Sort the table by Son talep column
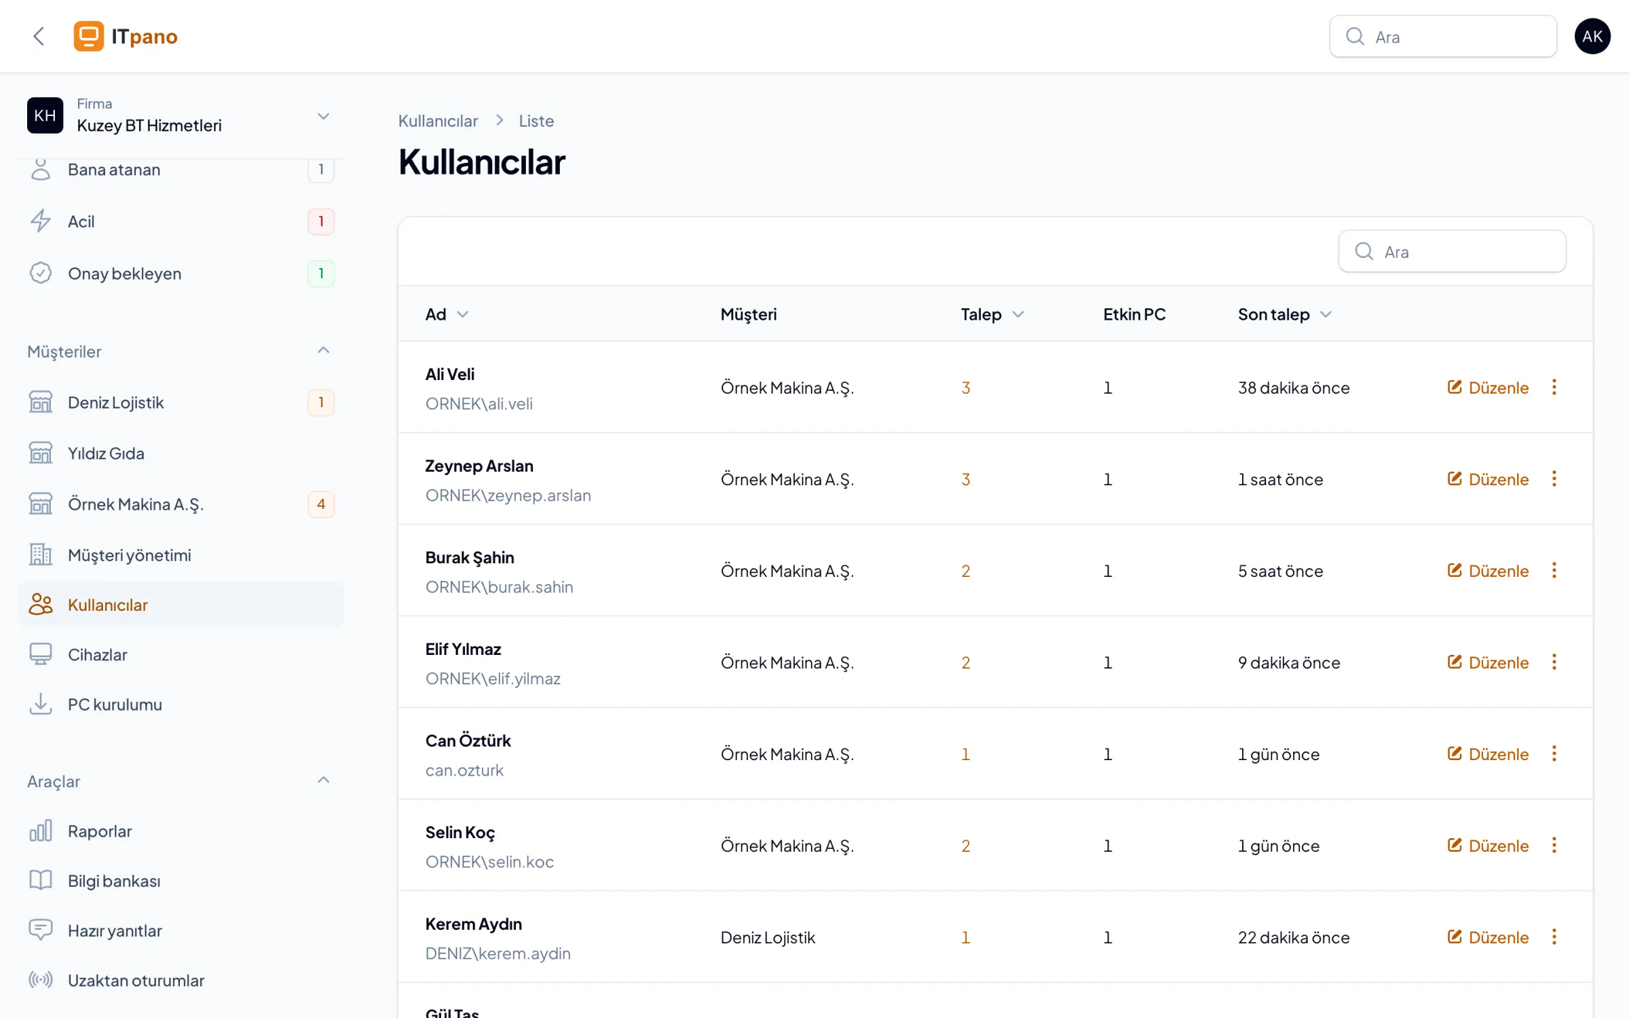This screenshot has width=1629, height=1018. coord(1284,314)
